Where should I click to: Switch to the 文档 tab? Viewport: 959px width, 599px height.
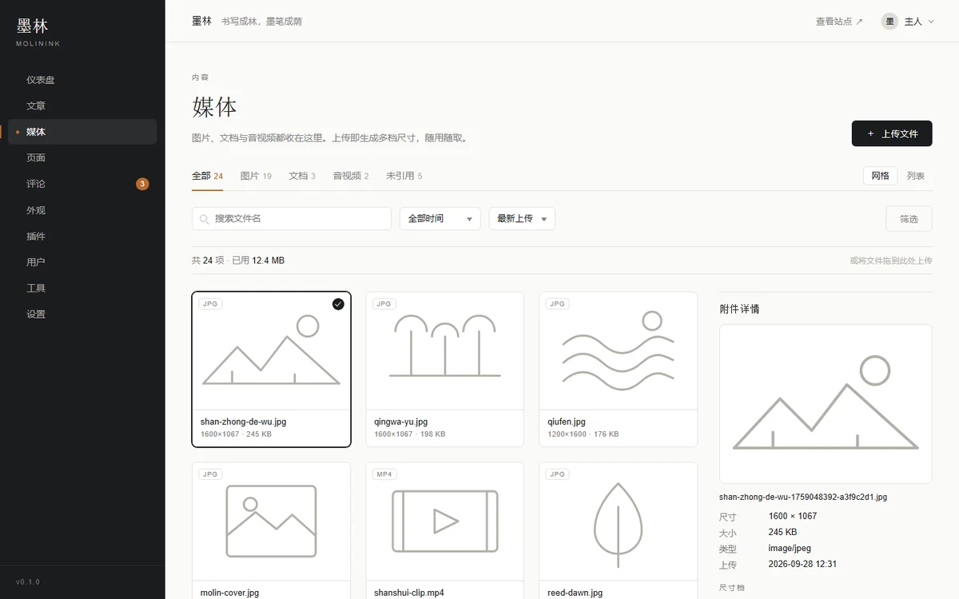[x=302, y=176]
